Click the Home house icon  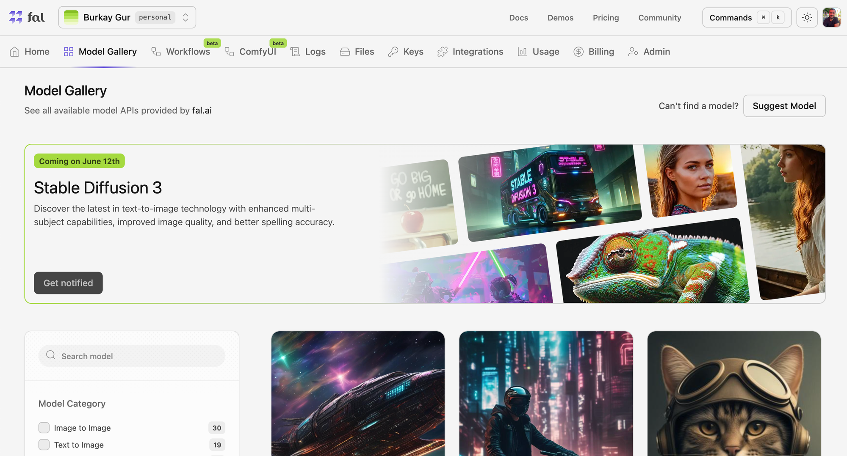(x=15, y=52)
